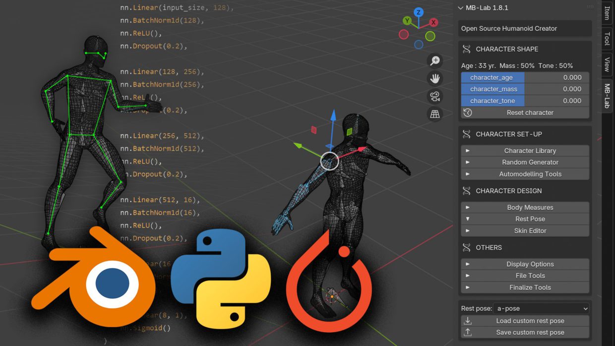Image resolution: width=615 pixels, height=346 pixels.
Task: Switch to the Item sidebar tab
Action: point(607,13)
